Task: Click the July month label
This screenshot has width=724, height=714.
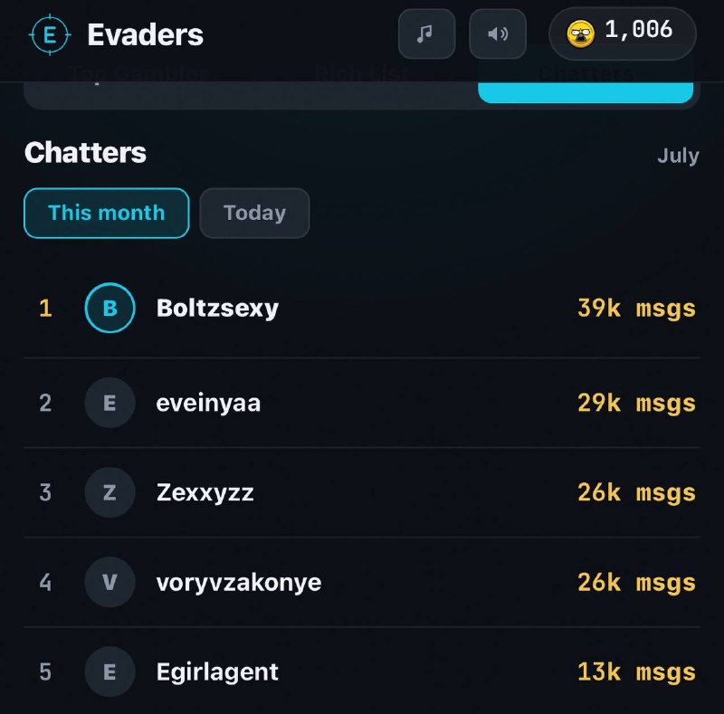Action: [x=678, y=155]
